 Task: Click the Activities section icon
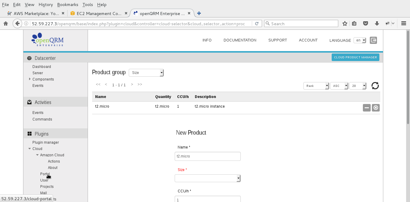pyautogui.click(x=29, y=102)
